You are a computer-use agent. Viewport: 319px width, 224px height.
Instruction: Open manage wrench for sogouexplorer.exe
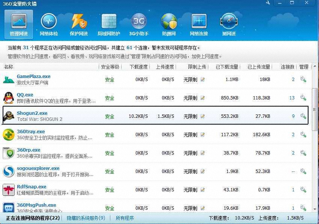303,171
